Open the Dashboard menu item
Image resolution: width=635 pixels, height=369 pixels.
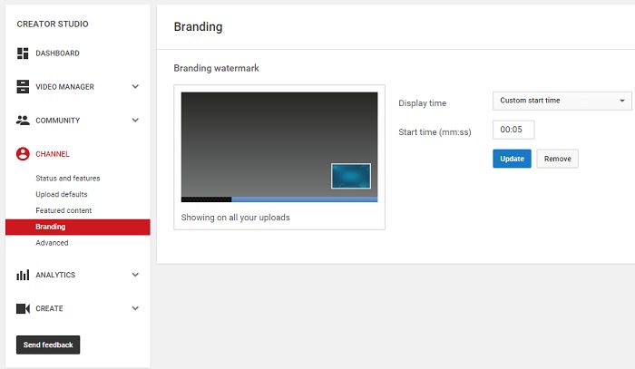pos(57,53)
